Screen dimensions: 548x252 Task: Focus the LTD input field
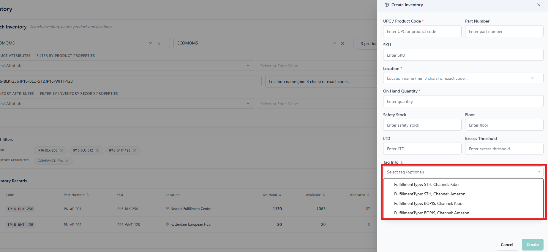[422, 149]
